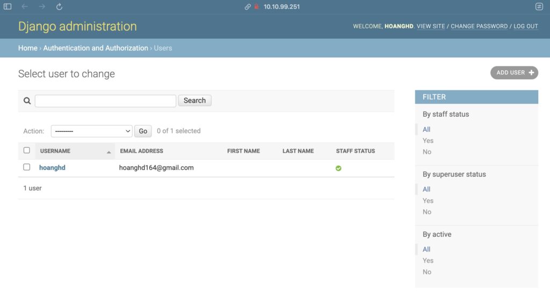Filter staff status by Yes
This screenshot has width=550, height=291.
pos(428,140)
